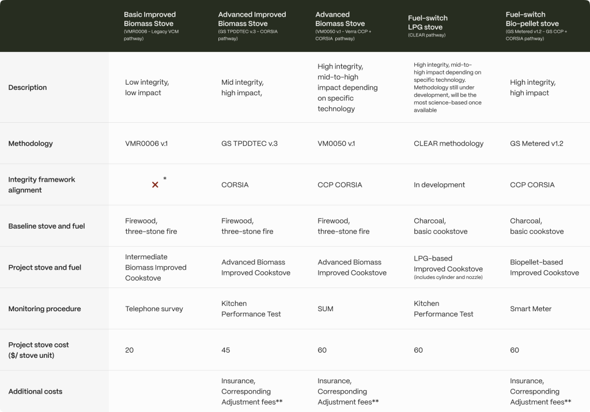590x412 pixels.
Task: Select the Basic Improved Biomass Stove header
Action: [152, 26]
